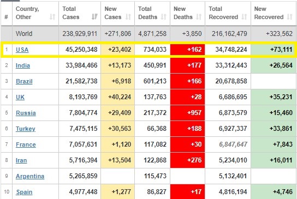Image resolution: width=297 pixels, height=199 pixels.
Task: Open the Iran link
Action: [x=21, y=160]
